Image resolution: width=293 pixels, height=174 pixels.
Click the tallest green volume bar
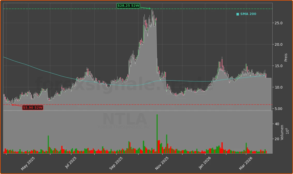(x=157, y=134)
